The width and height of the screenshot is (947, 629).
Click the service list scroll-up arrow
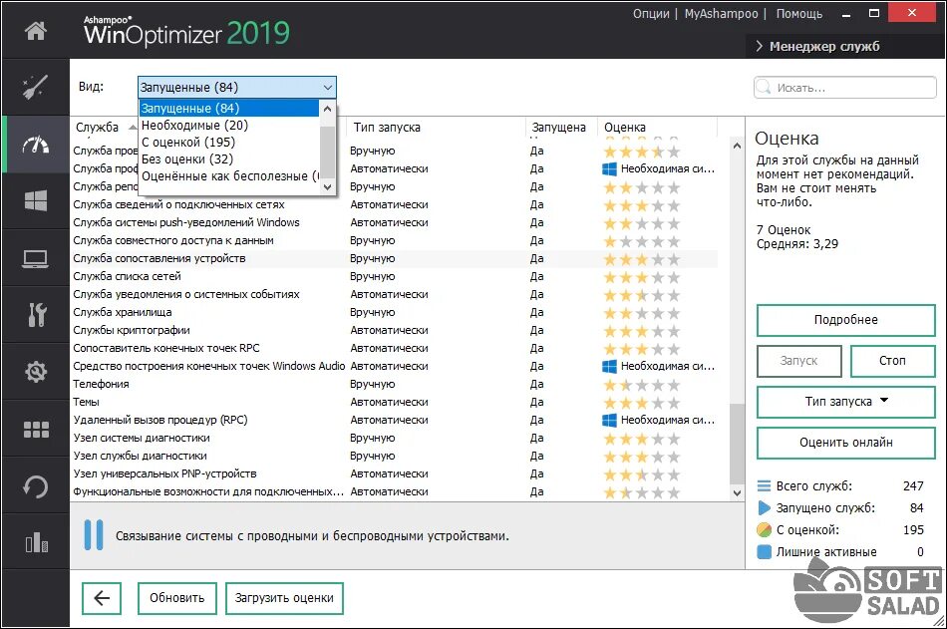737,146
